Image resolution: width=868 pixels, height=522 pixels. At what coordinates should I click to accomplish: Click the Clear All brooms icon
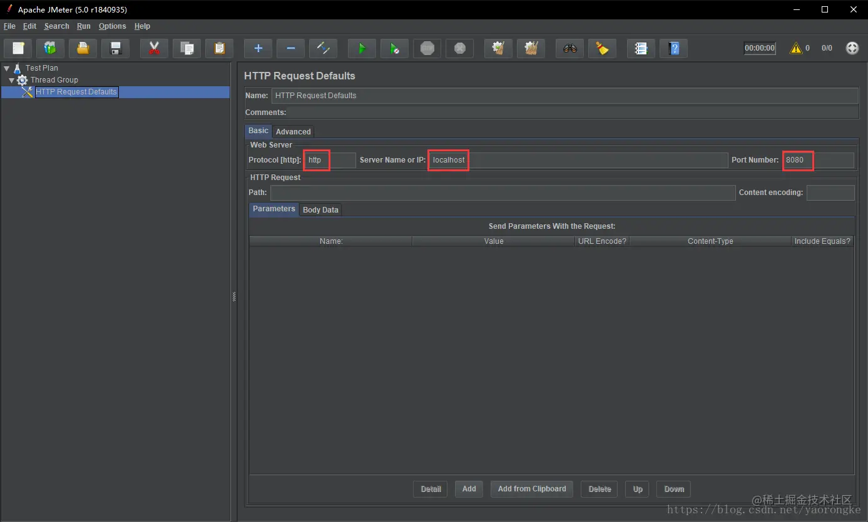click(531, 48)
